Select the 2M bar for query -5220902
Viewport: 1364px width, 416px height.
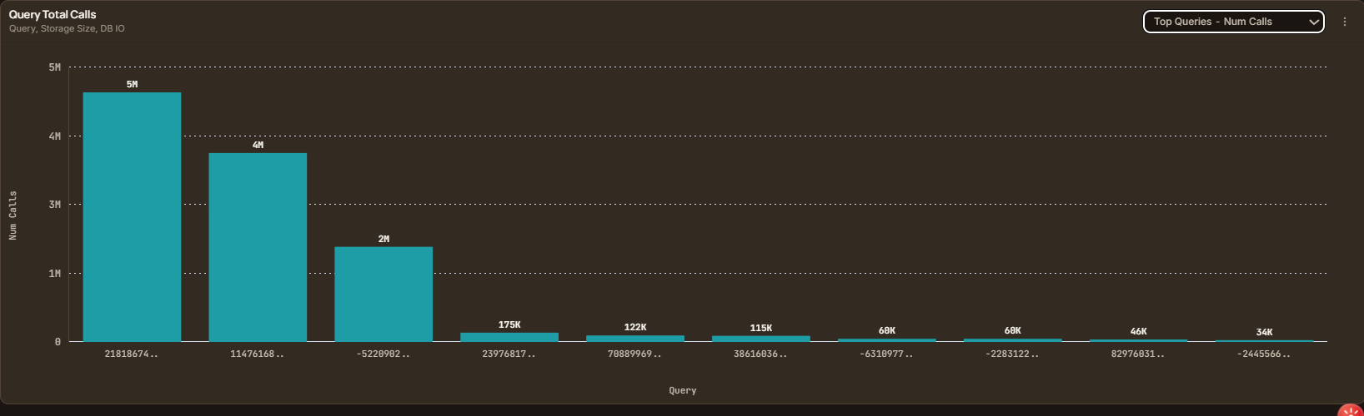click(384, 295)
